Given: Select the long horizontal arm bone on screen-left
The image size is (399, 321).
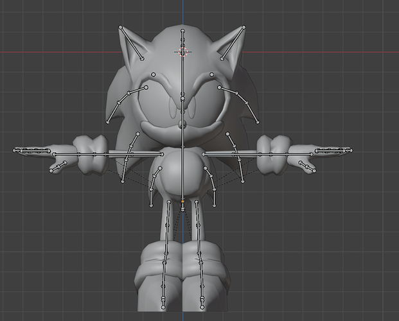Looking at the screenshot, I should point(108,154).
